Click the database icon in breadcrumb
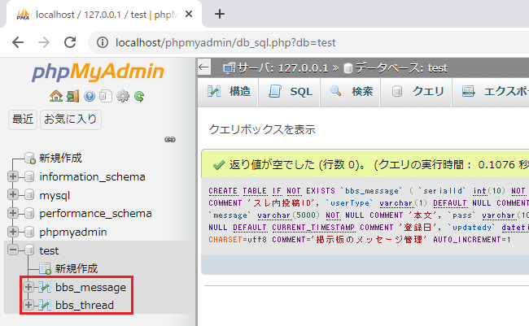The height and width of the screenshot is (326, 529). pyautogui.click(x=348, y=68)
